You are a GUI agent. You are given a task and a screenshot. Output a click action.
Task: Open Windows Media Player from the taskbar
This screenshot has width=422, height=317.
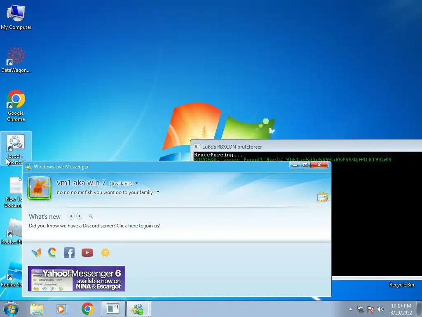point(62,309)
